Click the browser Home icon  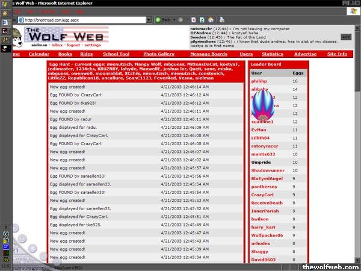[212, 20]
